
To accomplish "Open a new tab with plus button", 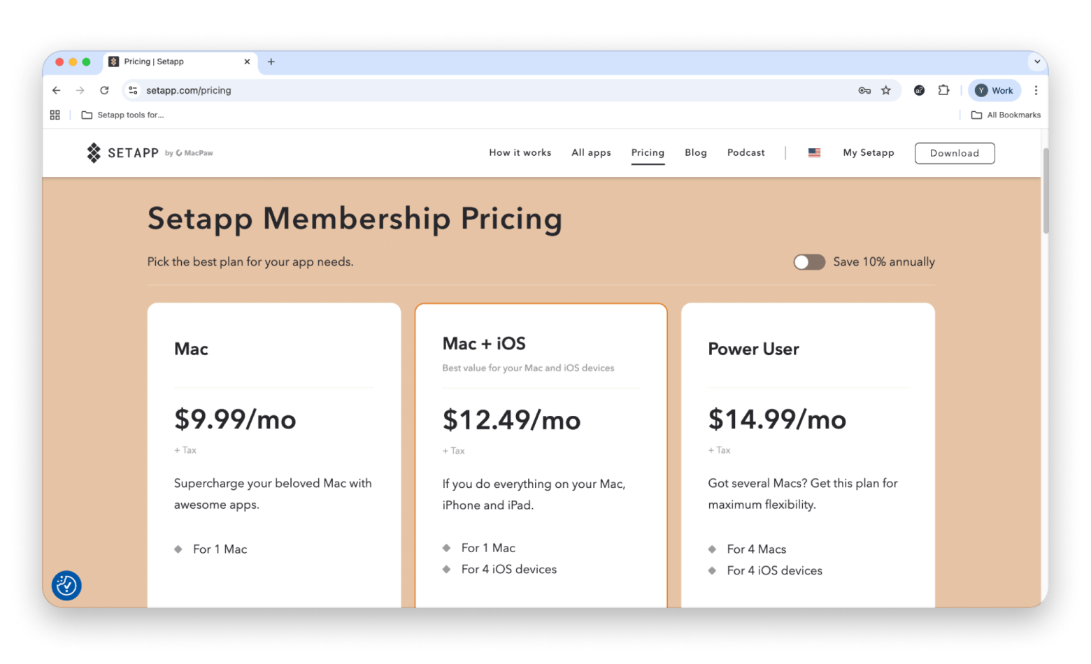I will click(271, 62).
